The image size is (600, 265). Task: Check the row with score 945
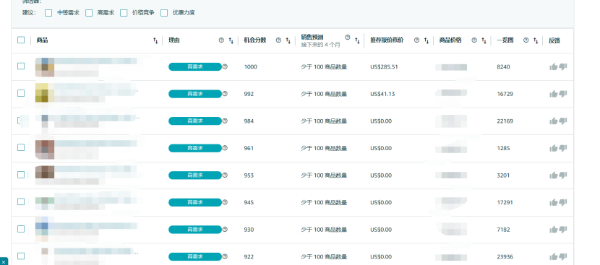(x=21, y=202)
